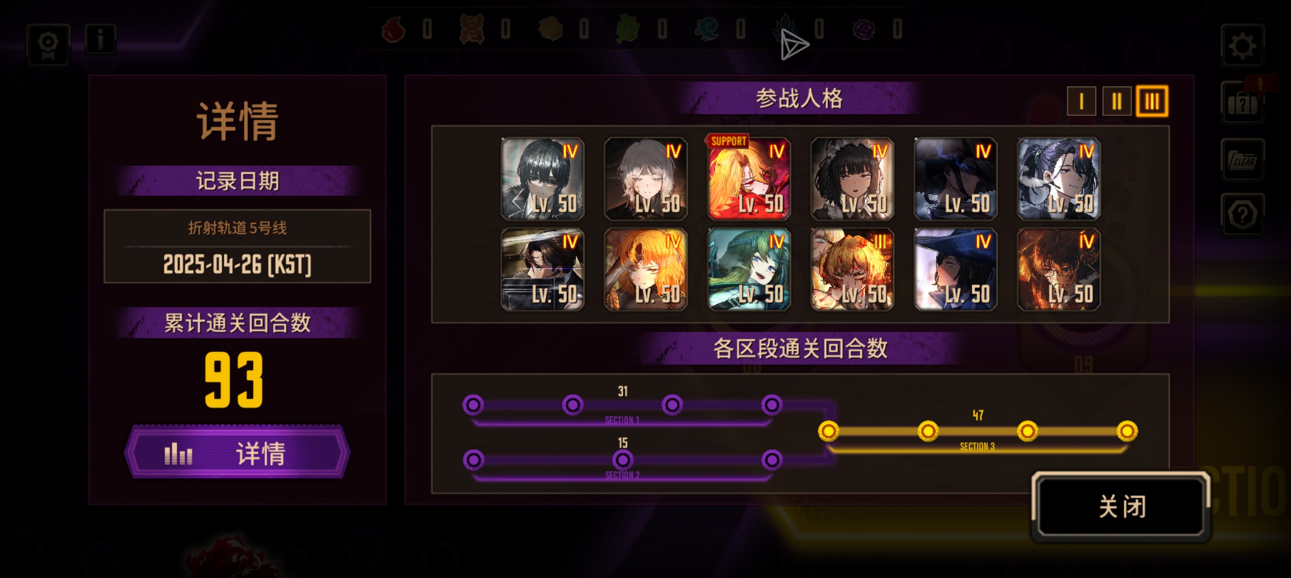Image resolution: width=1291 pixels, height=578 pixels.
Task: Open the info button marked i
Action: coord(100,39)
